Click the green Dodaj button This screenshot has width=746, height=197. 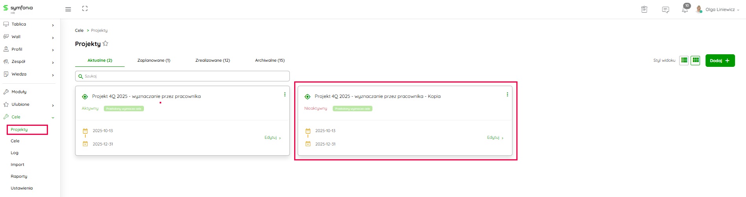(x=720, y=61)
